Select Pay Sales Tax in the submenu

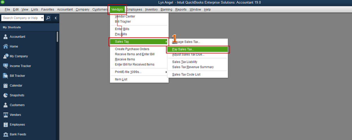point(198,49)
